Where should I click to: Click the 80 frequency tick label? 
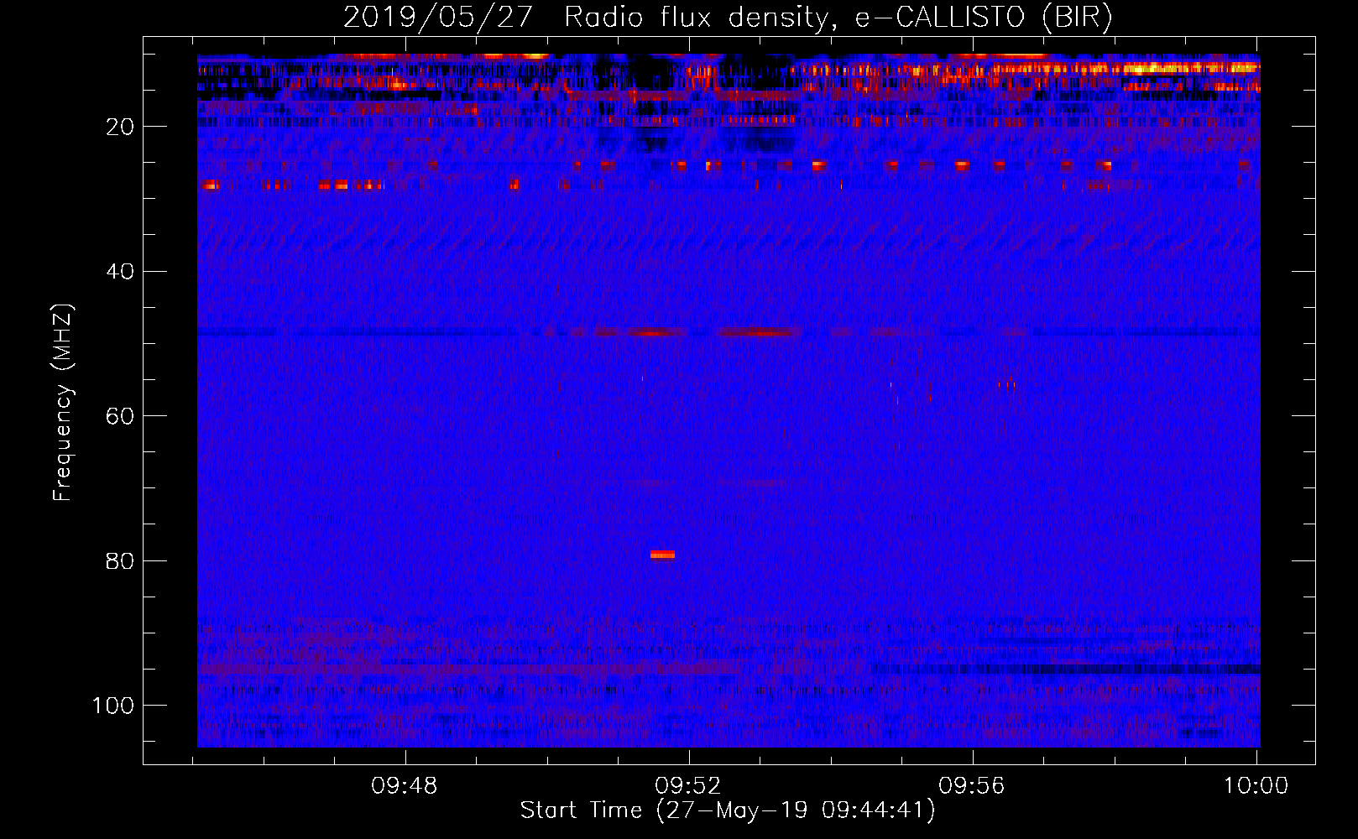coord(120,560)
